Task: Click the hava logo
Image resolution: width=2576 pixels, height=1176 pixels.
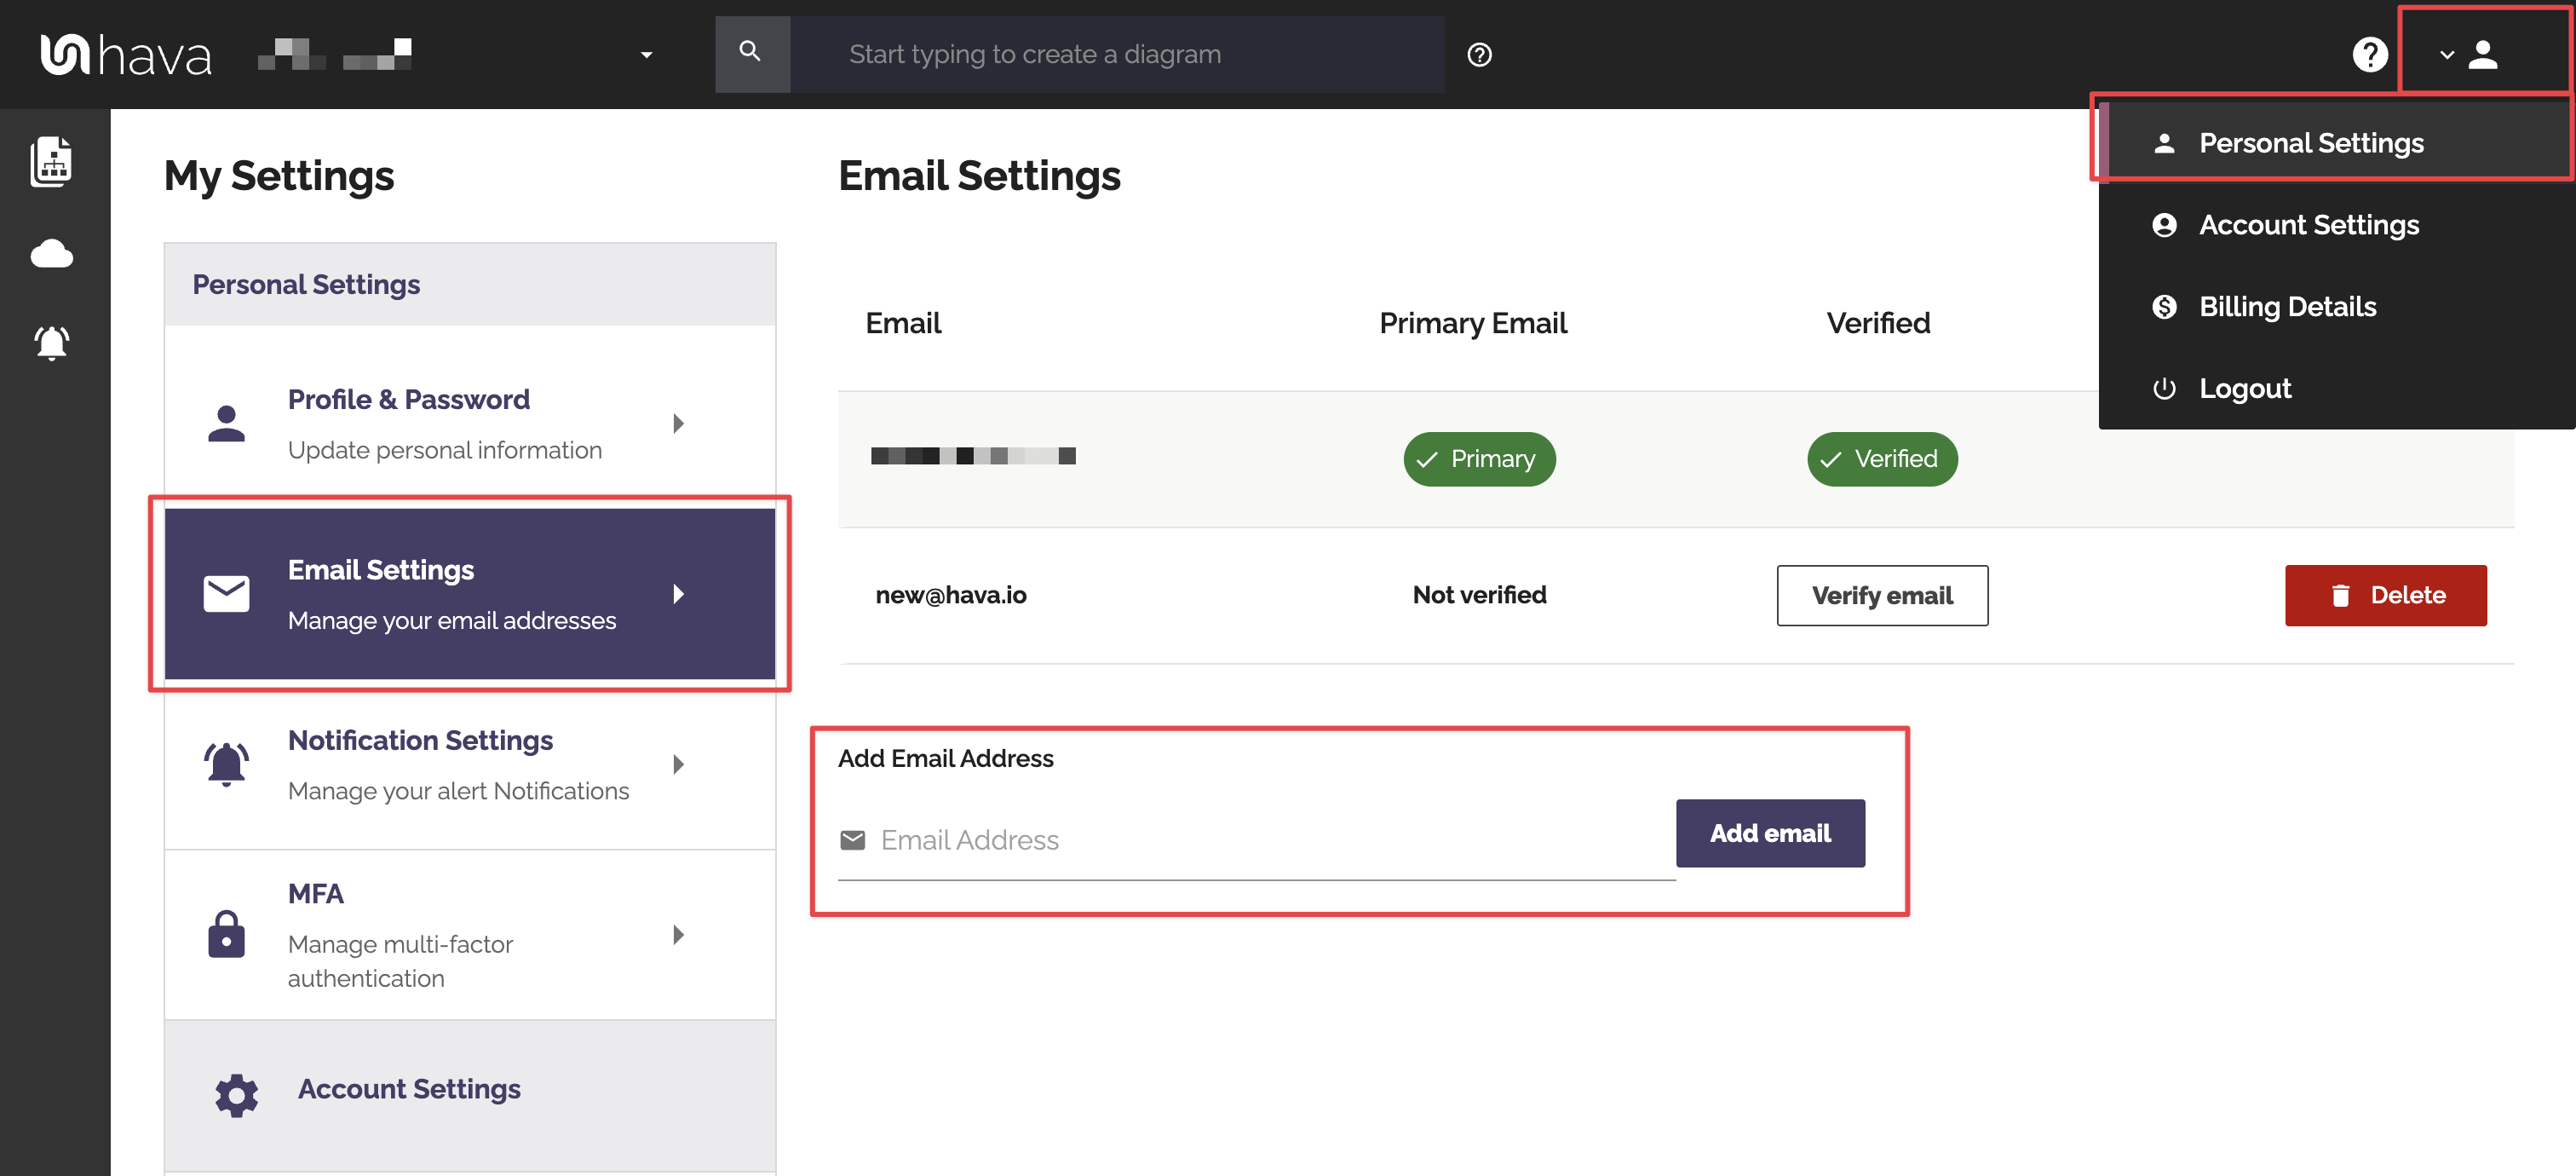Action: [x=125, y=55]
